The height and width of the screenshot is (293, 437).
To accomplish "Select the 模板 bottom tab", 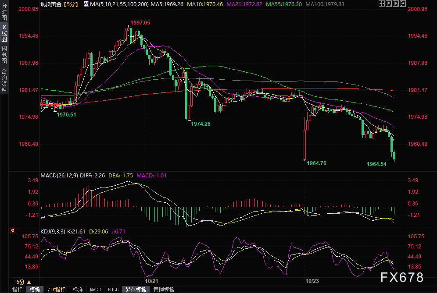I will pos(35,289).
